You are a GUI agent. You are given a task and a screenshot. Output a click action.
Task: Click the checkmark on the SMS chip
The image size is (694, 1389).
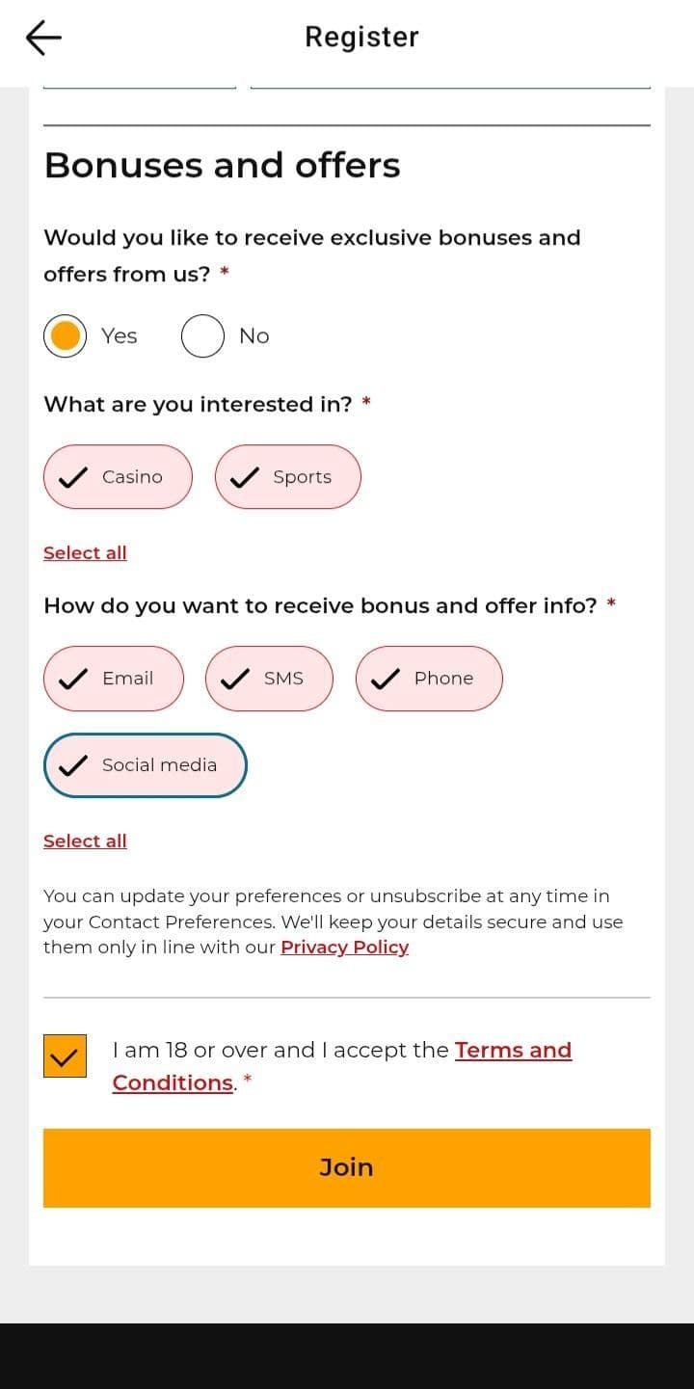point(235,679)
